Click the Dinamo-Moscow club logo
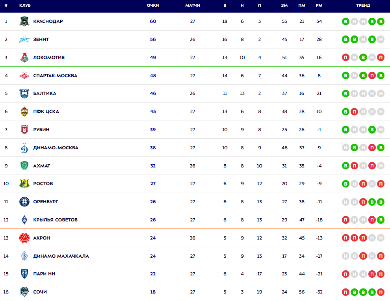 tap(24, 148)
